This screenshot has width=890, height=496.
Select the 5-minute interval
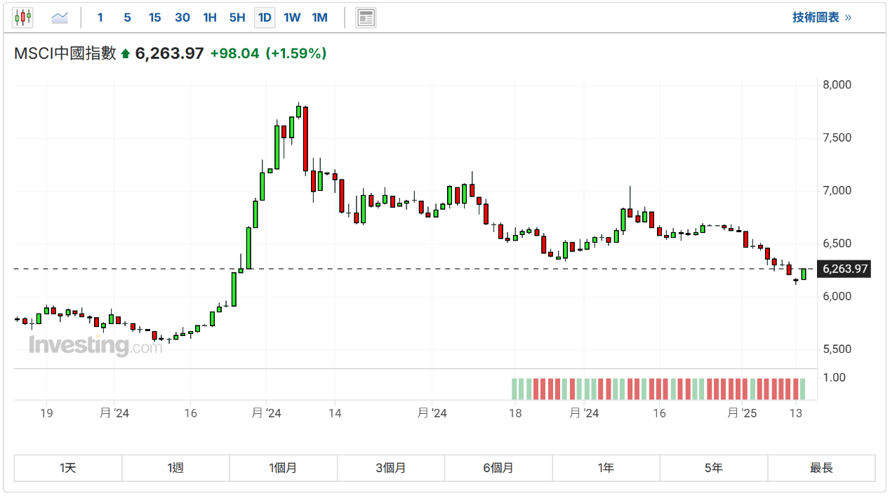[127, 18]
